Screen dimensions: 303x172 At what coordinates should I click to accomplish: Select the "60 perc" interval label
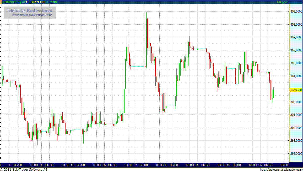point(282,2)
